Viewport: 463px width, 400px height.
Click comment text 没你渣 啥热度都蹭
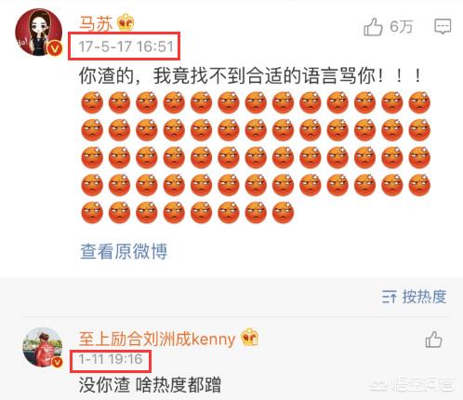pos(150,385)
